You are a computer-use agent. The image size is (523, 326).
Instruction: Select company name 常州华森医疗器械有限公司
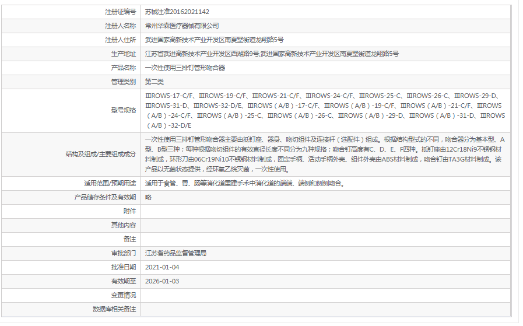point(182,26)
